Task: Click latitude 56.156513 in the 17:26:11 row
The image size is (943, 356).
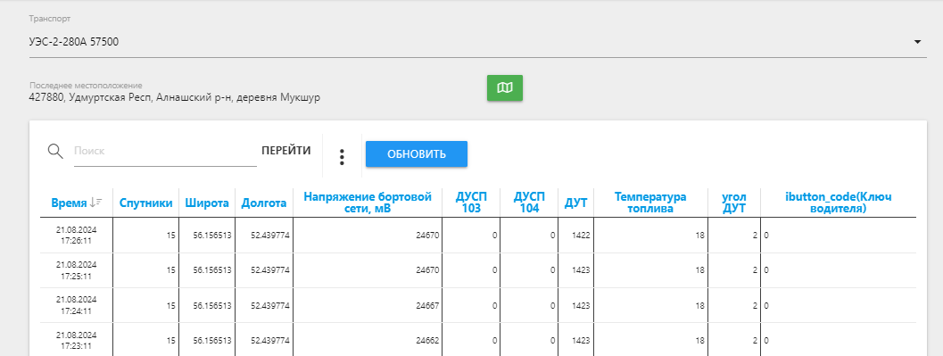Action: 211,236
